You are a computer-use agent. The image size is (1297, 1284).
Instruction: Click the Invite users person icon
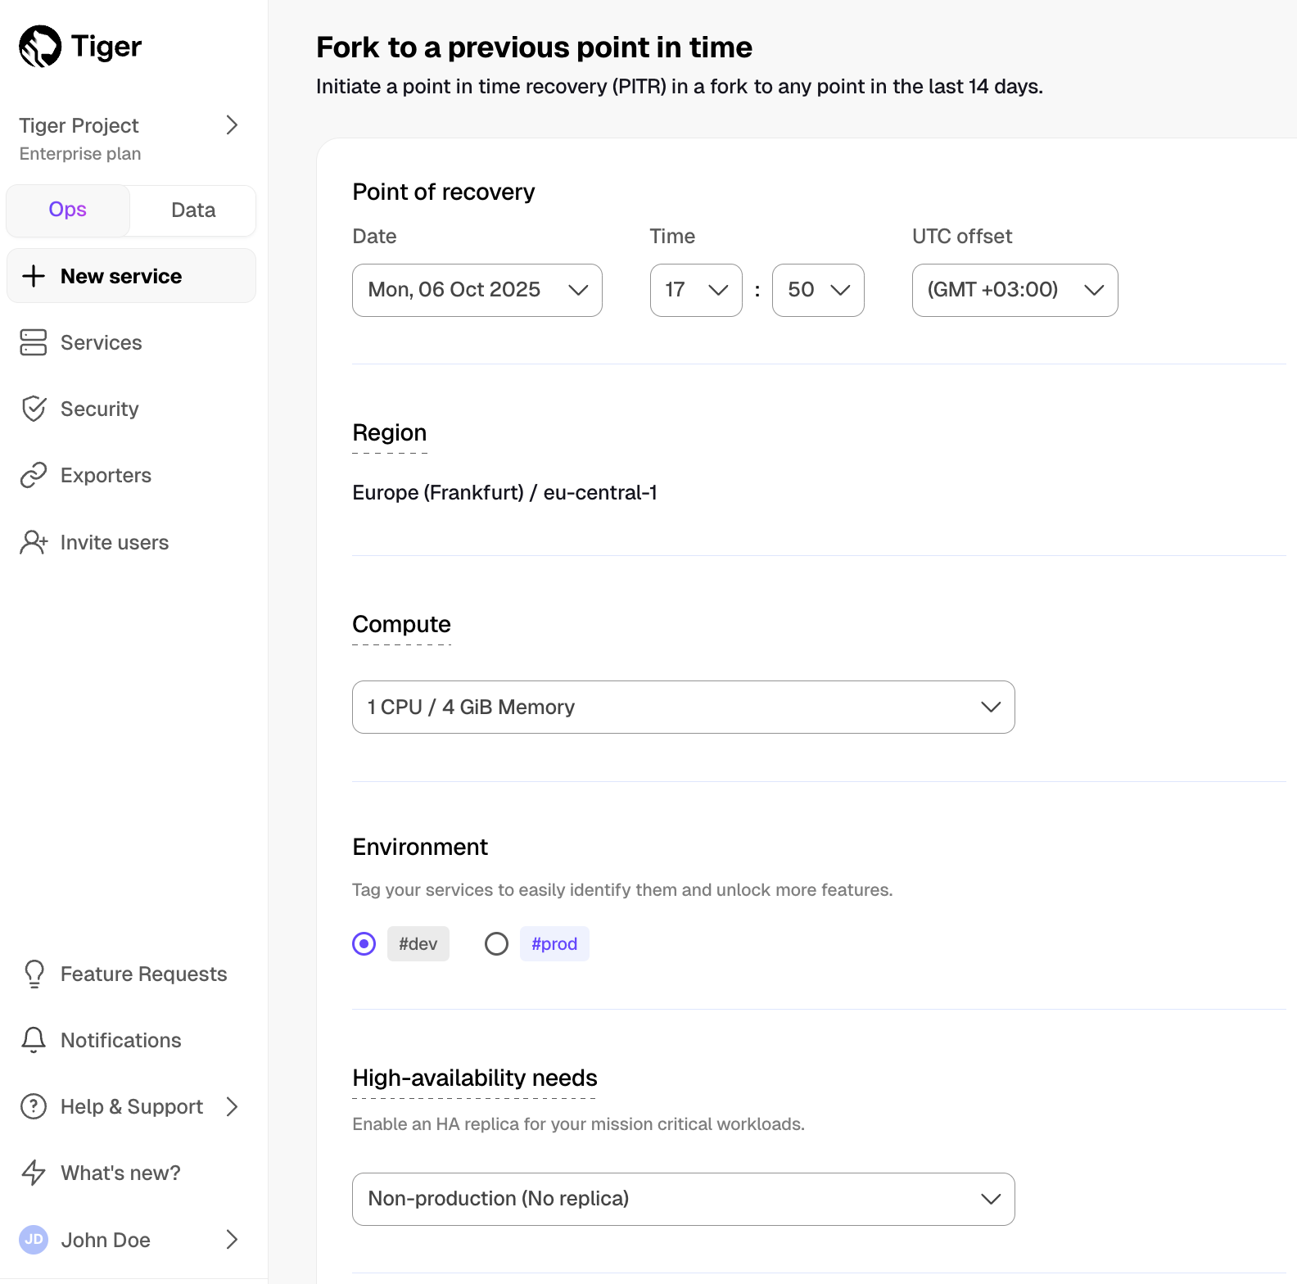(34, 542)
